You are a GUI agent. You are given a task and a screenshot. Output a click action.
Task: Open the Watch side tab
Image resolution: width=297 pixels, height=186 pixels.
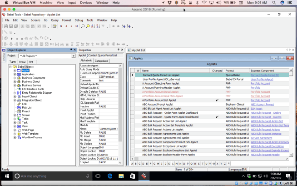pos(4,55)
